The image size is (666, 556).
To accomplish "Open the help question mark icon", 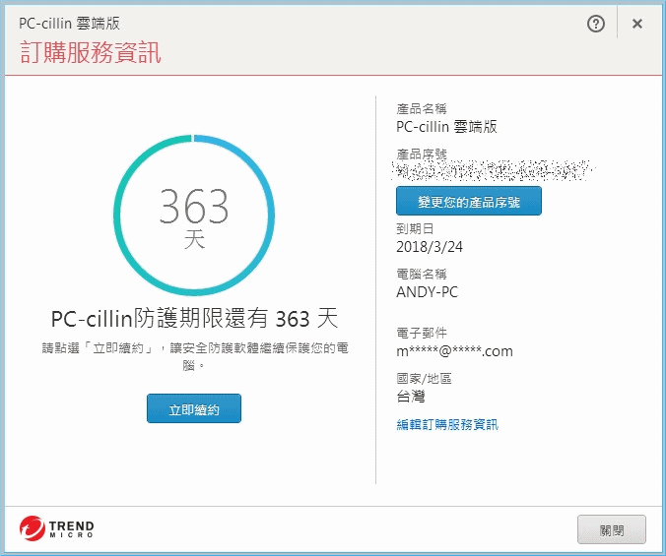I will pyautogui.click(x=596, y=24).
